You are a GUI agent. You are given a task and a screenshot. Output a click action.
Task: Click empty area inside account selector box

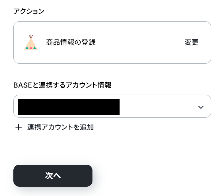pyautogui.click(x=158, y=106)
